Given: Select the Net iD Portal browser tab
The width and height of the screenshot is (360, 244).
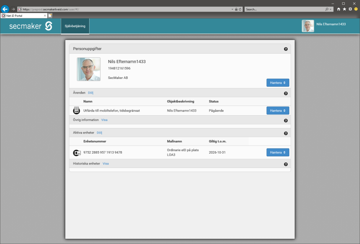Looking at the screenshot, I should 24,16.
